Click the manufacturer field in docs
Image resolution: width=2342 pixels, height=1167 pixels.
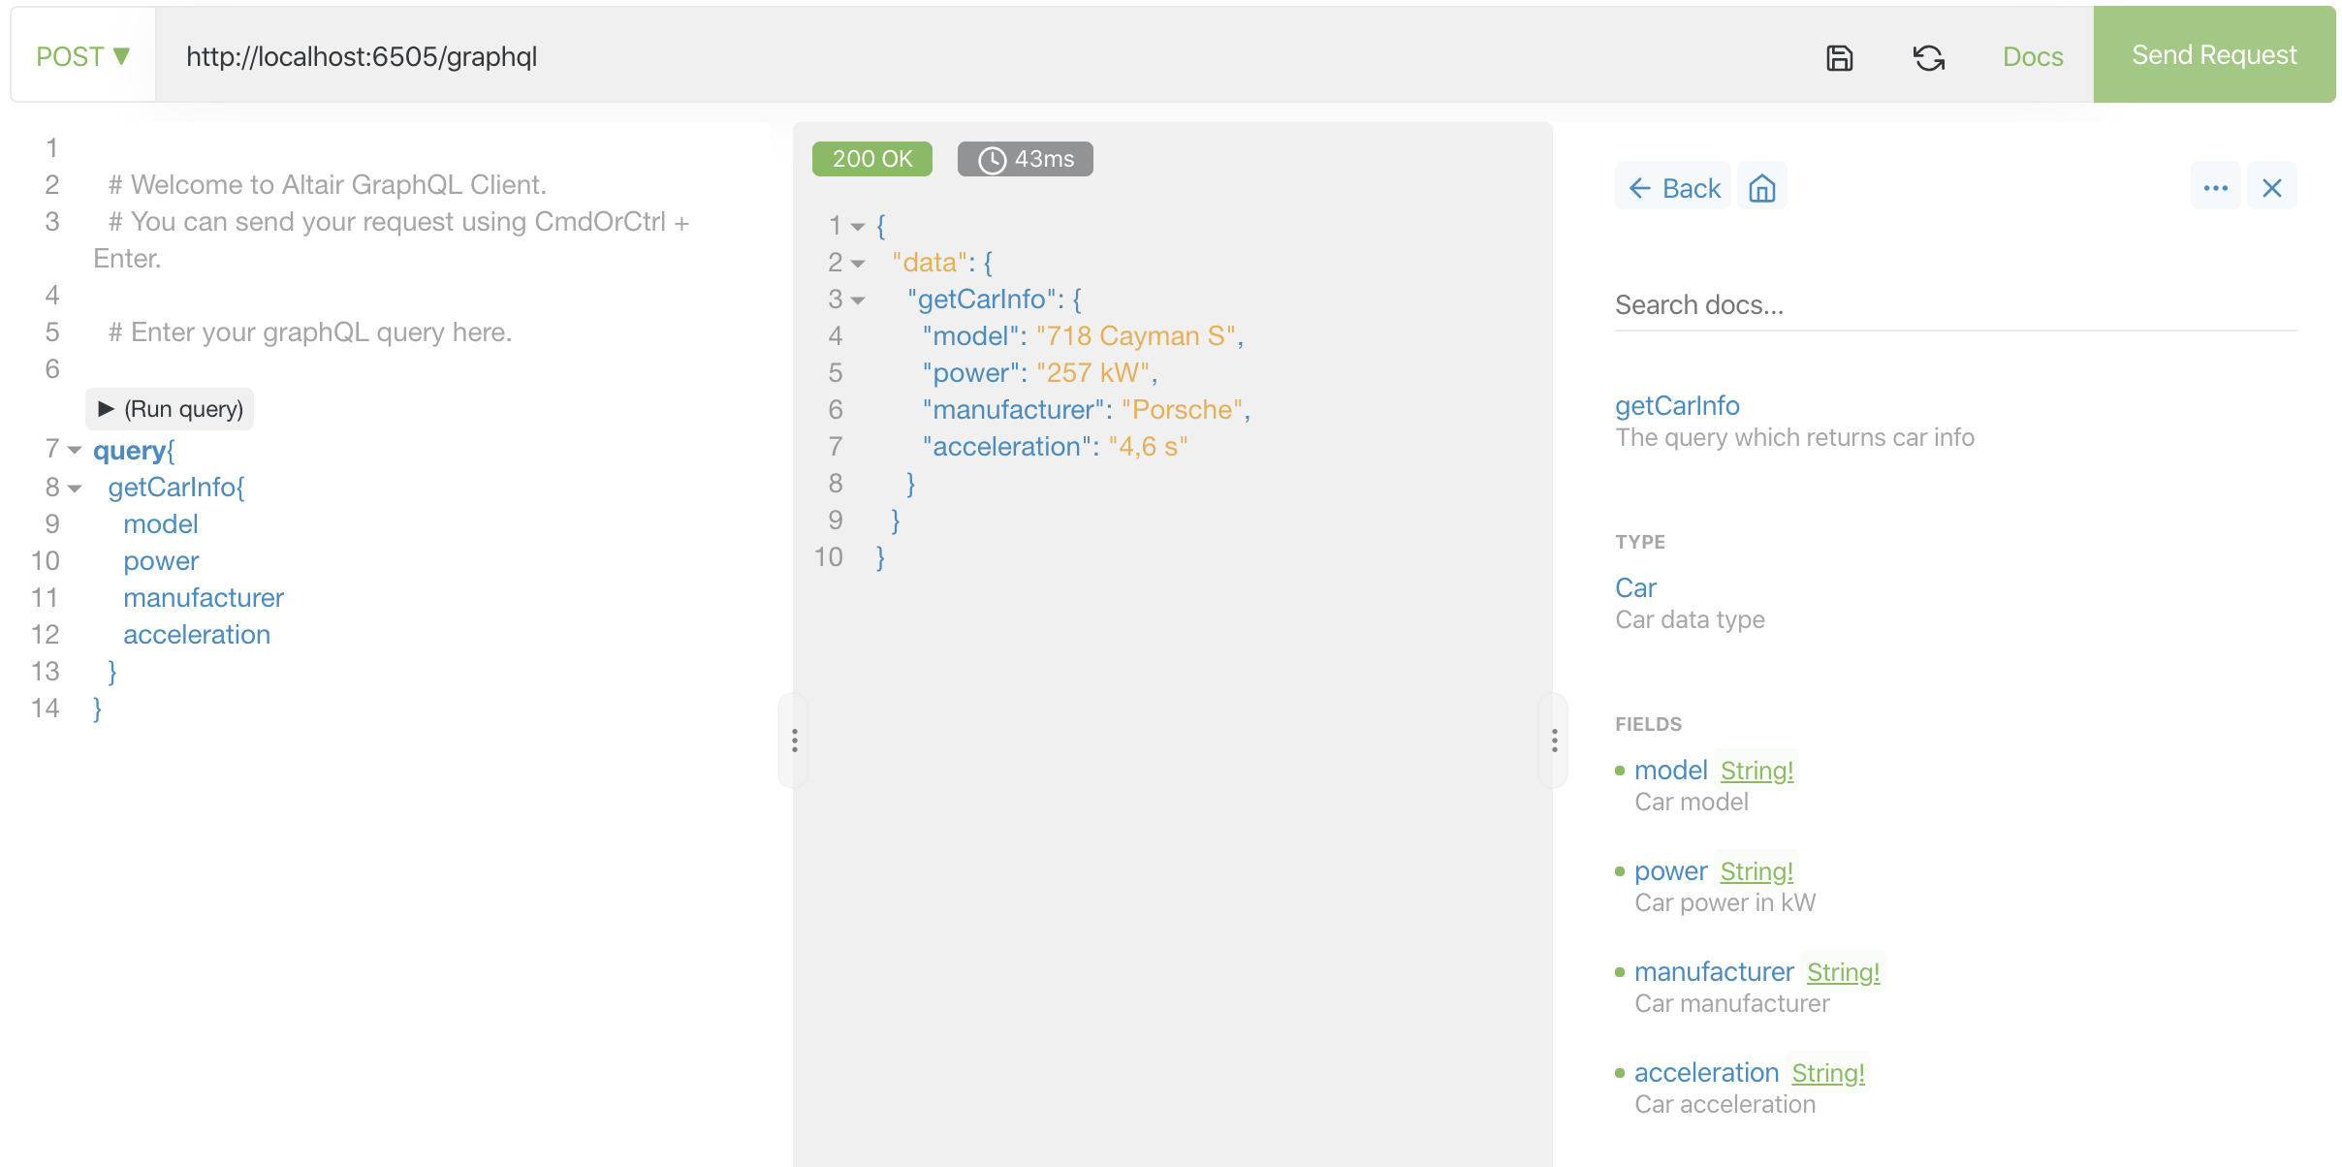(x=1713, y=971)
